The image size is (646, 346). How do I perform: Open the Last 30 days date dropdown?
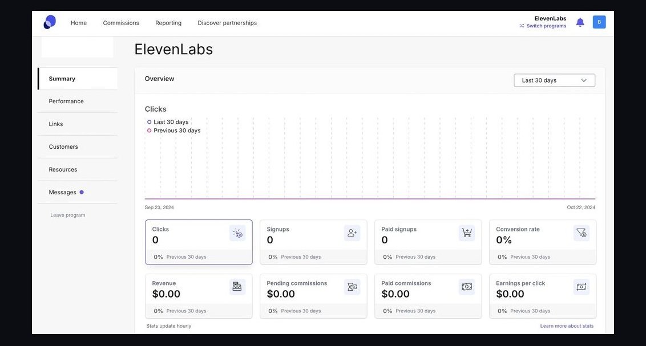coord(554,80)
